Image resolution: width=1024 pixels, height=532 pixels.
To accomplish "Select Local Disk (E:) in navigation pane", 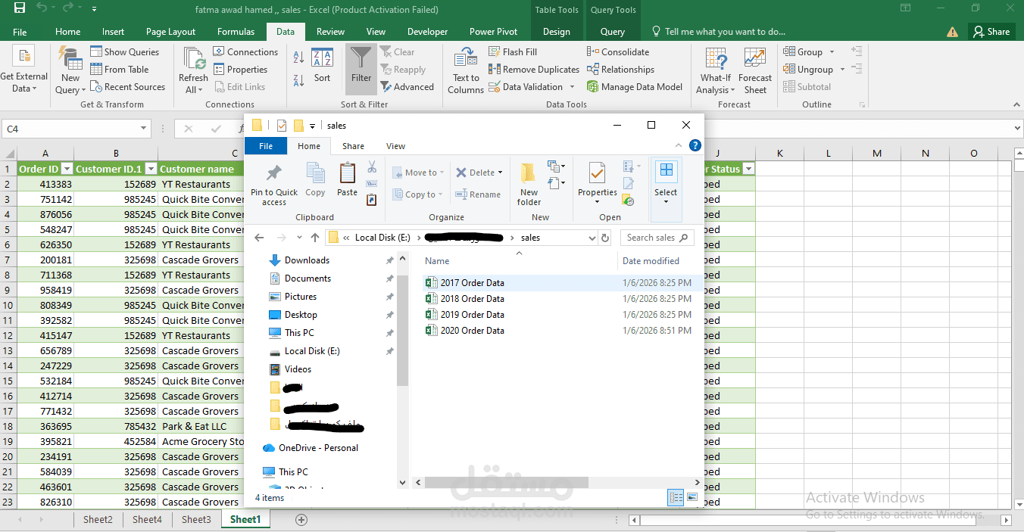I will pyautogui.click(x=312, y=351).
